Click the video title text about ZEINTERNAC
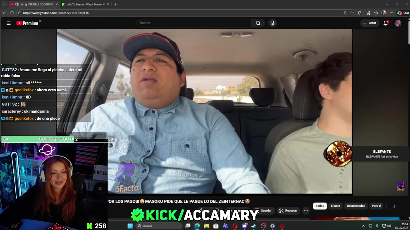This screenshot has height=230, width=410. pos(179,201)
